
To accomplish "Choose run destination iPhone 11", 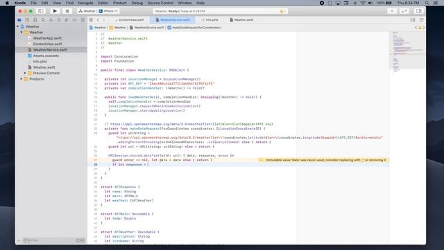I will pos(108,11).
